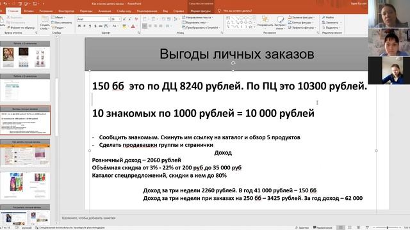Viewport: 410px width, 230px height.
Task: Click Эффекты фигуры (Shape Effects)
Action: tap(301, 27)
